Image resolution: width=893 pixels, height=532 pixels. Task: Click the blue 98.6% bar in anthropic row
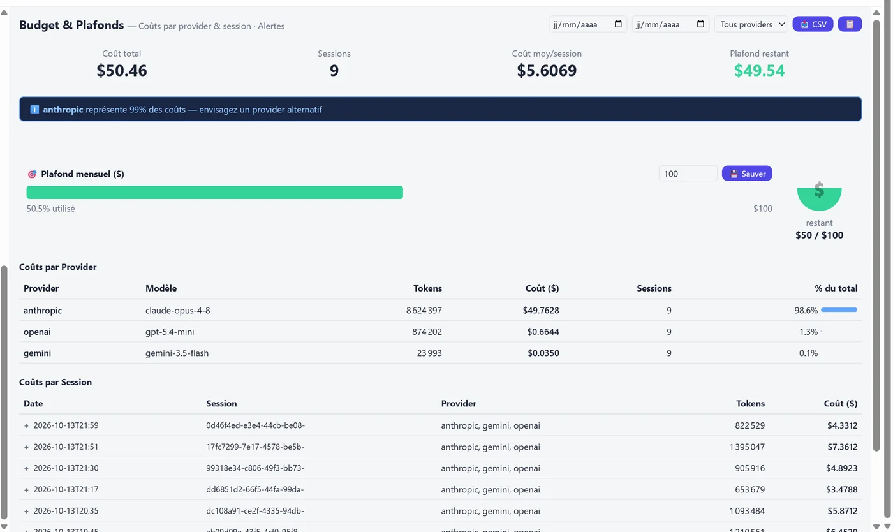click(839, 310)
